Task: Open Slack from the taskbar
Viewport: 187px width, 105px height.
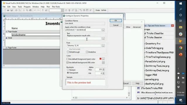Action: (181, 34)
